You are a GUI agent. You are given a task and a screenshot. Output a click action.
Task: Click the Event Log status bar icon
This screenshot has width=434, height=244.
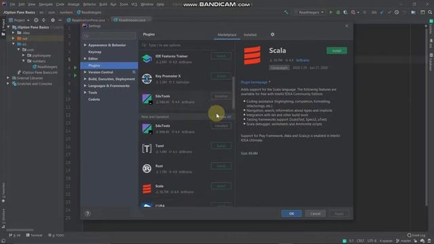tap(416, 235)
